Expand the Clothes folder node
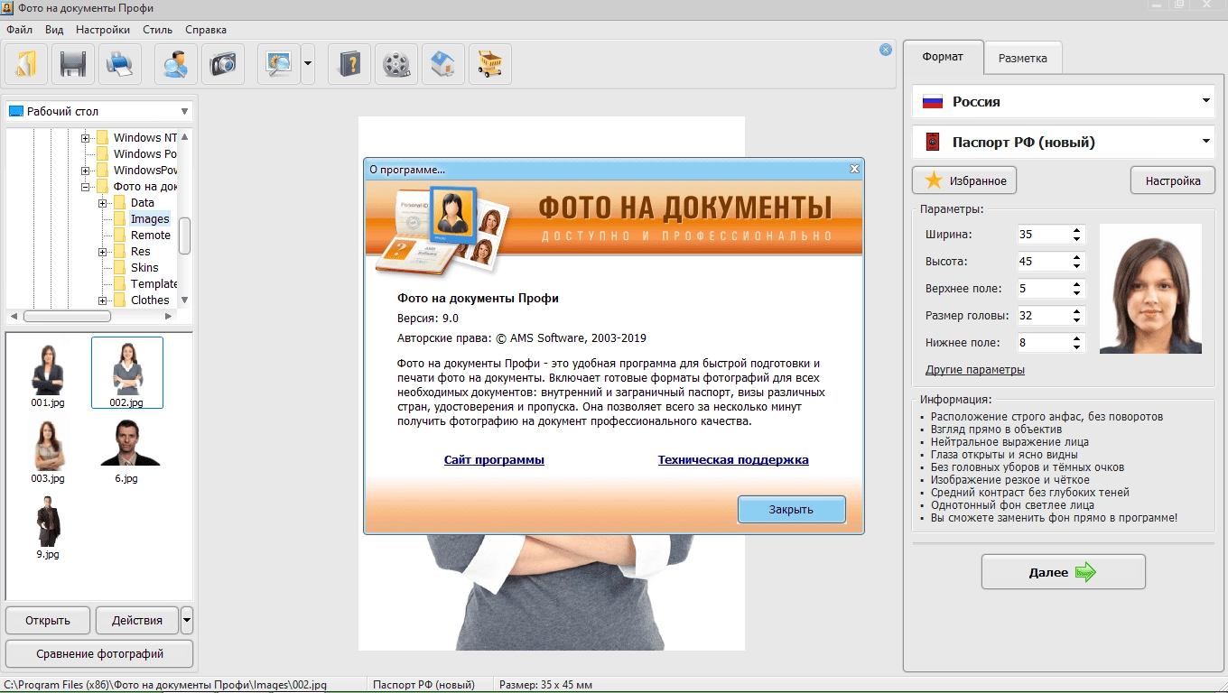This screenshot has width=1228, height=693. pyautogui.click(x=103, y=300)
